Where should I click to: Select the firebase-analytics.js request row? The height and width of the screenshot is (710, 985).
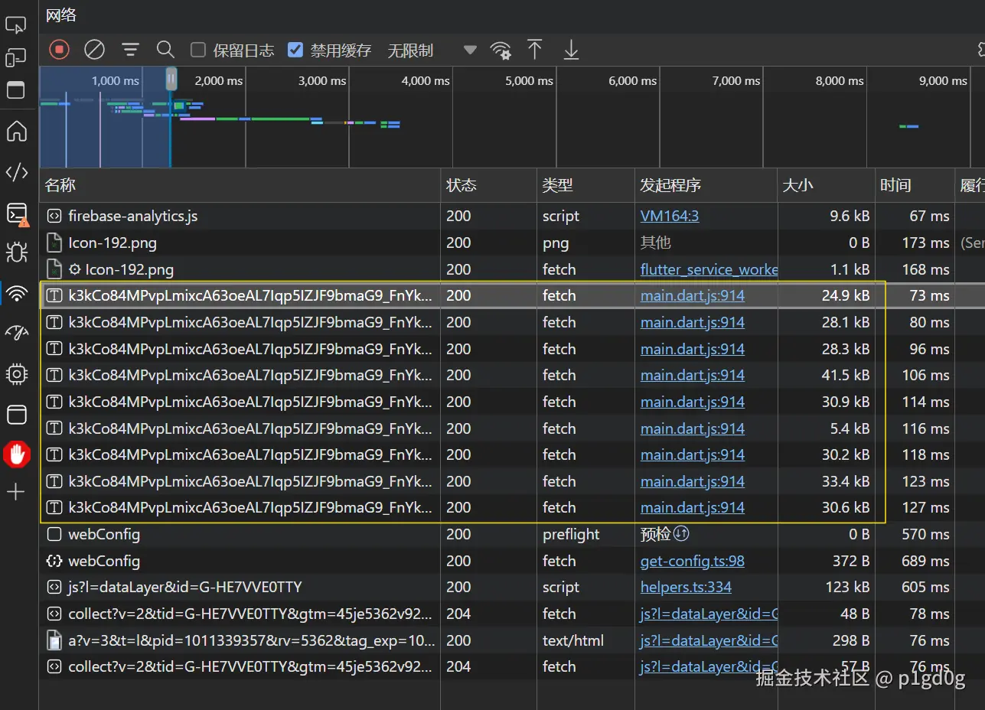(133, 217)
